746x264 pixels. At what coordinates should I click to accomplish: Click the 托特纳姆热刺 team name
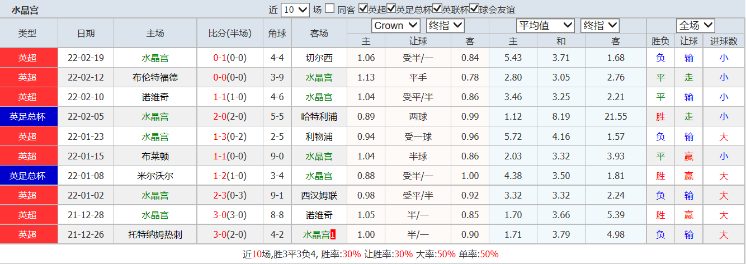155,235
